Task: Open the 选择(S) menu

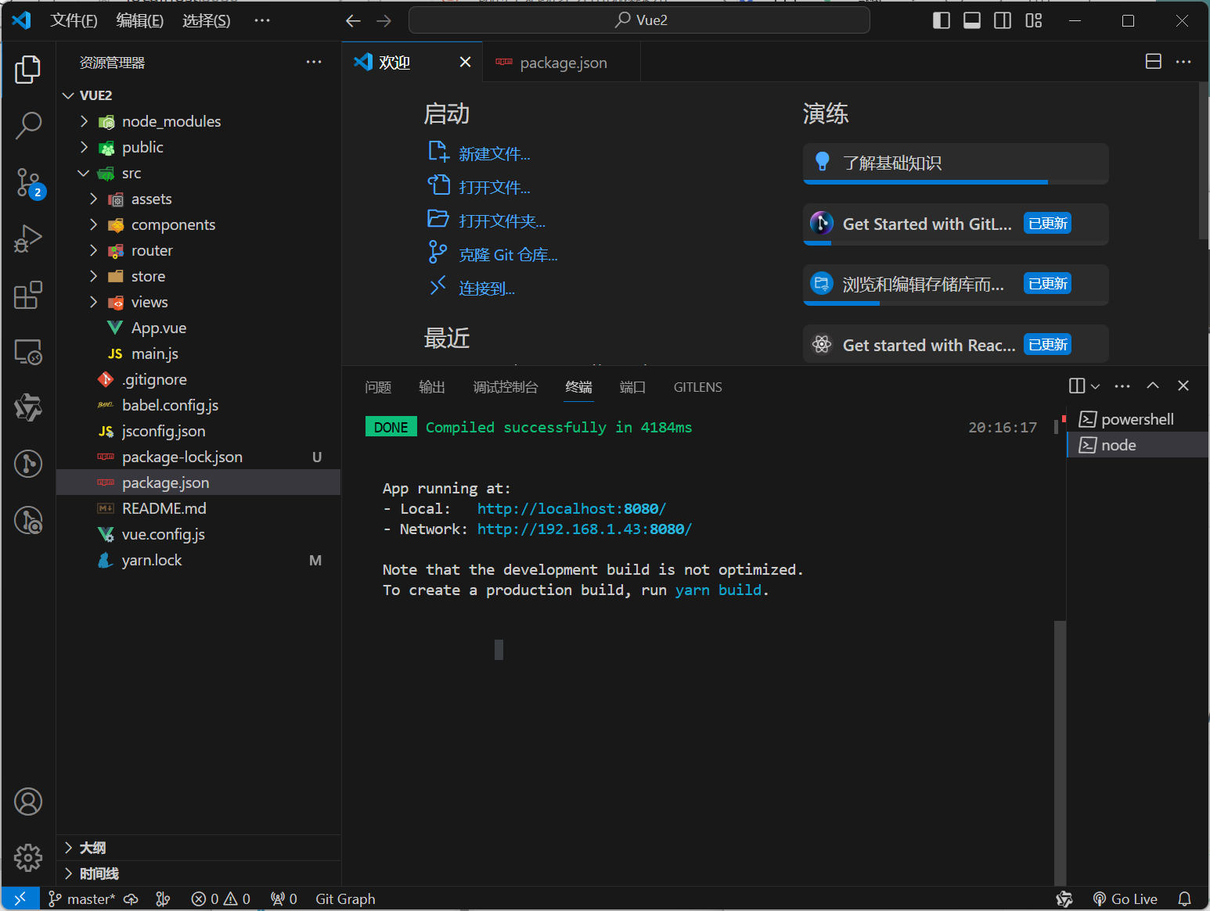Action: point(207,20)
